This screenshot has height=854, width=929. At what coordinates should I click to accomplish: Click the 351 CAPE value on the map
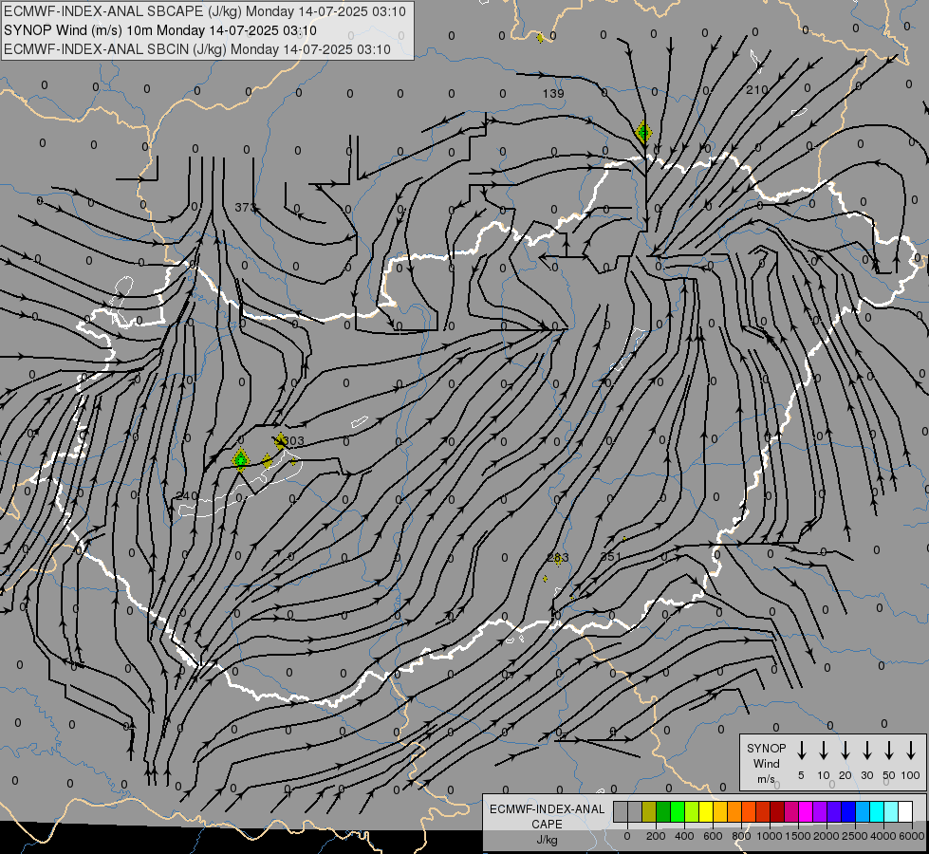(611, 556)
